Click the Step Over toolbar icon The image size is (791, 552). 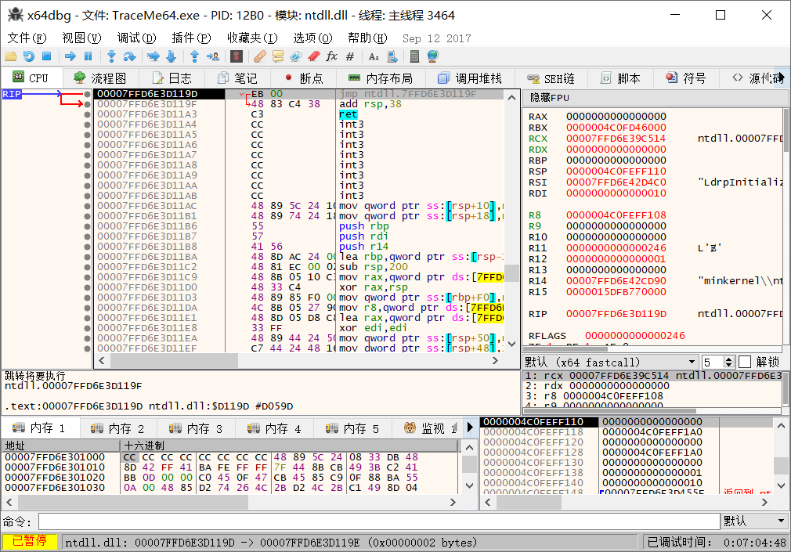(x=128, y=56)
